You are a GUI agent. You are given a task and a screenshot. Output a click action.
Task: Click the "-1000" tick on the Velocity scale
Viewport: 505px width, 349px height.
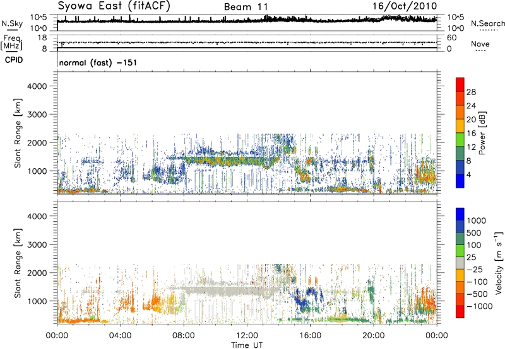point(479,306)
